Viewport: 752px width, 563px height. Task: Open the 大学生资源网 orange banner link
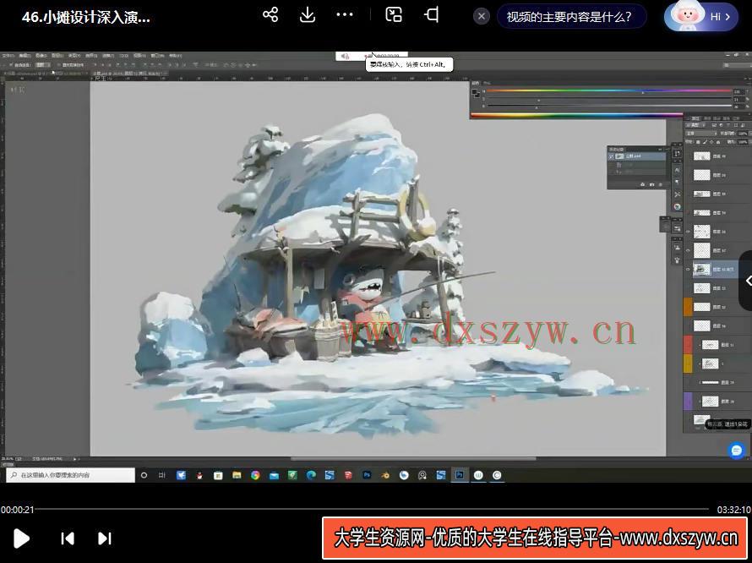coord(534,538)
